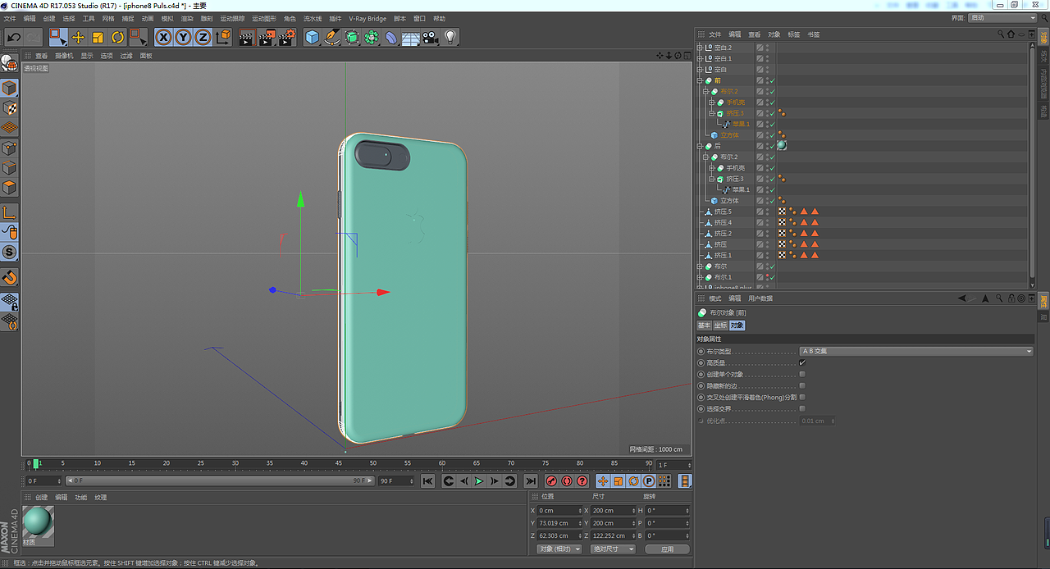1050x569 pixels.
Task: Uncheck the 高质量 checkbox
Action: click(802, 362)
